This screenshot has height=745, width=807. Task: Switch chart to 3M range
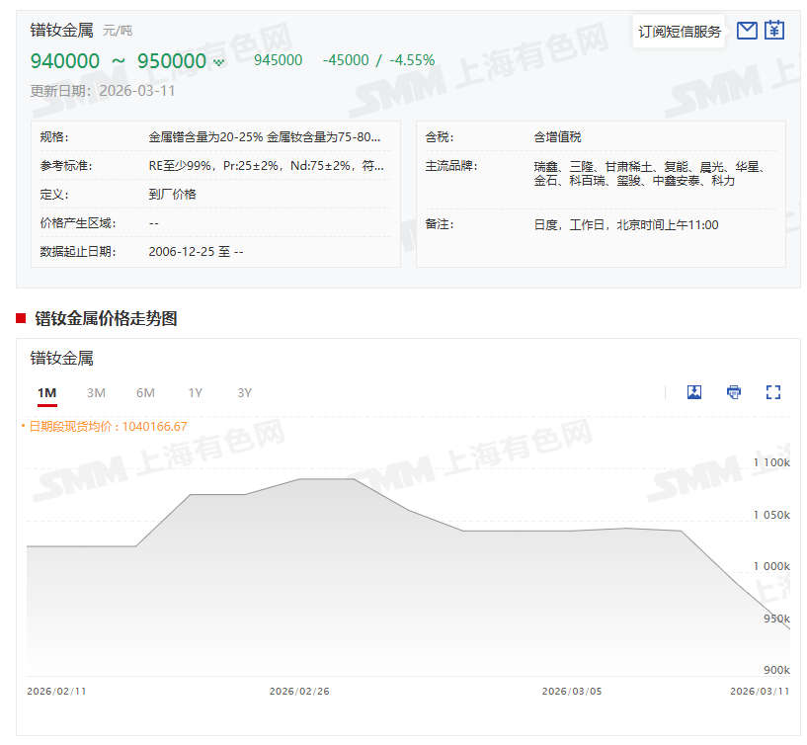96,393
